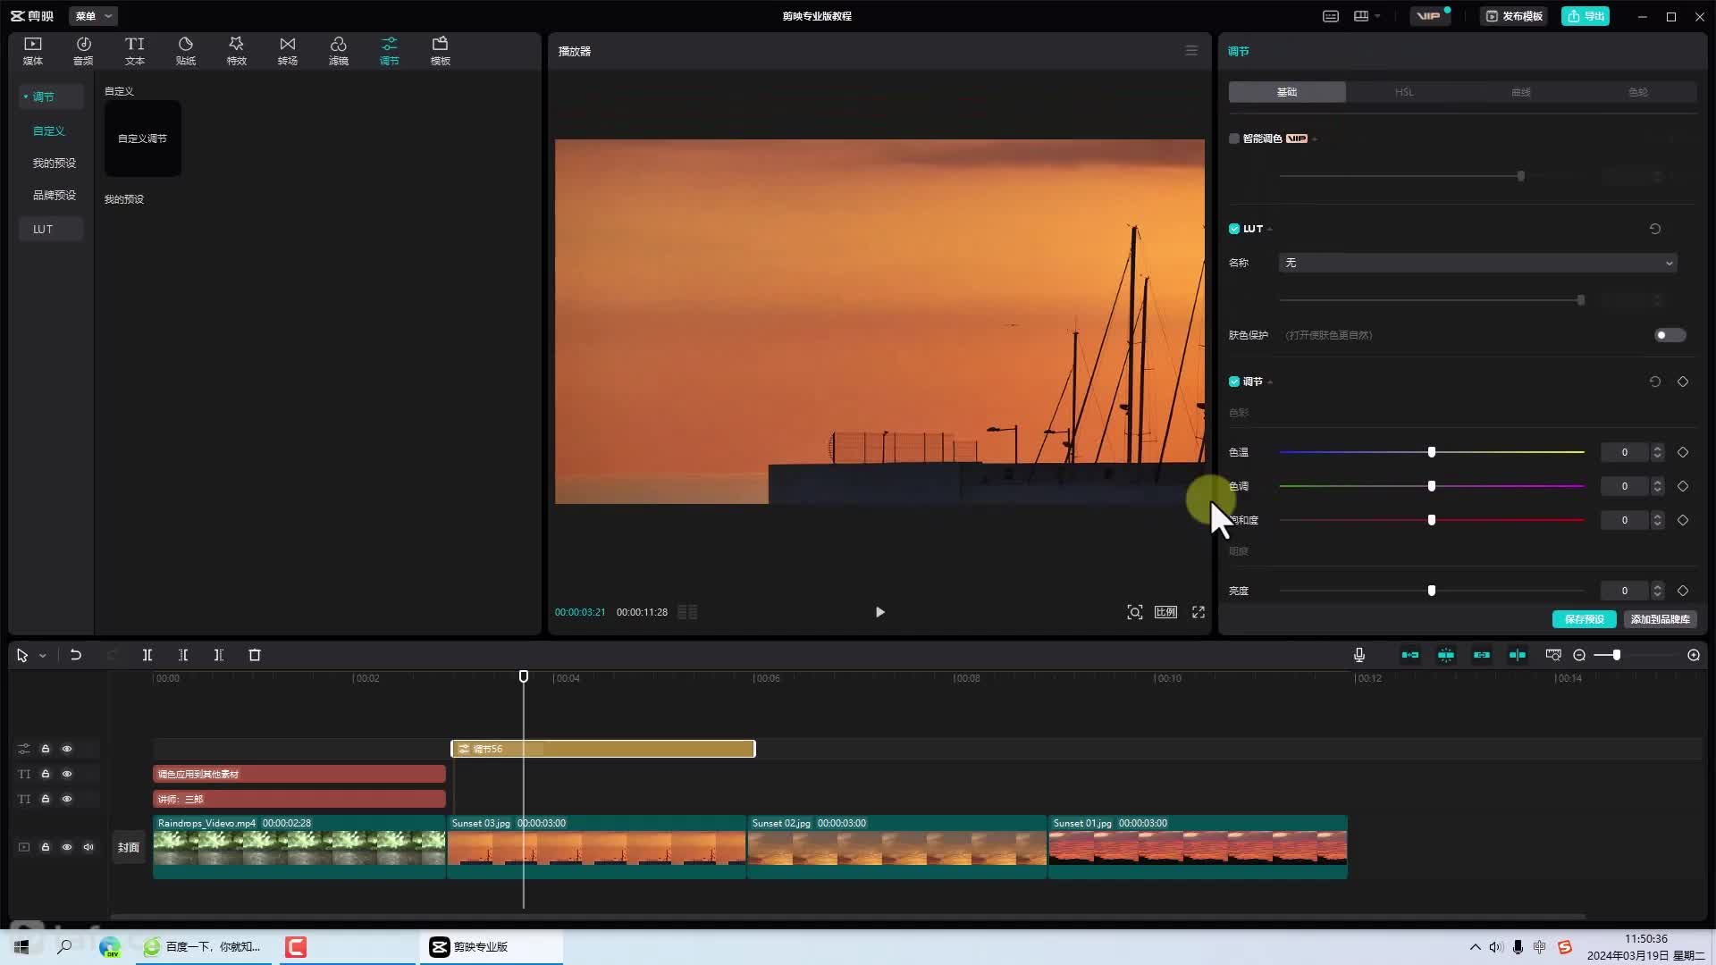Select the LUT sidebar category
This screenshot has height=965, width=1716.
pyautogui.click(x=51, y=229)
